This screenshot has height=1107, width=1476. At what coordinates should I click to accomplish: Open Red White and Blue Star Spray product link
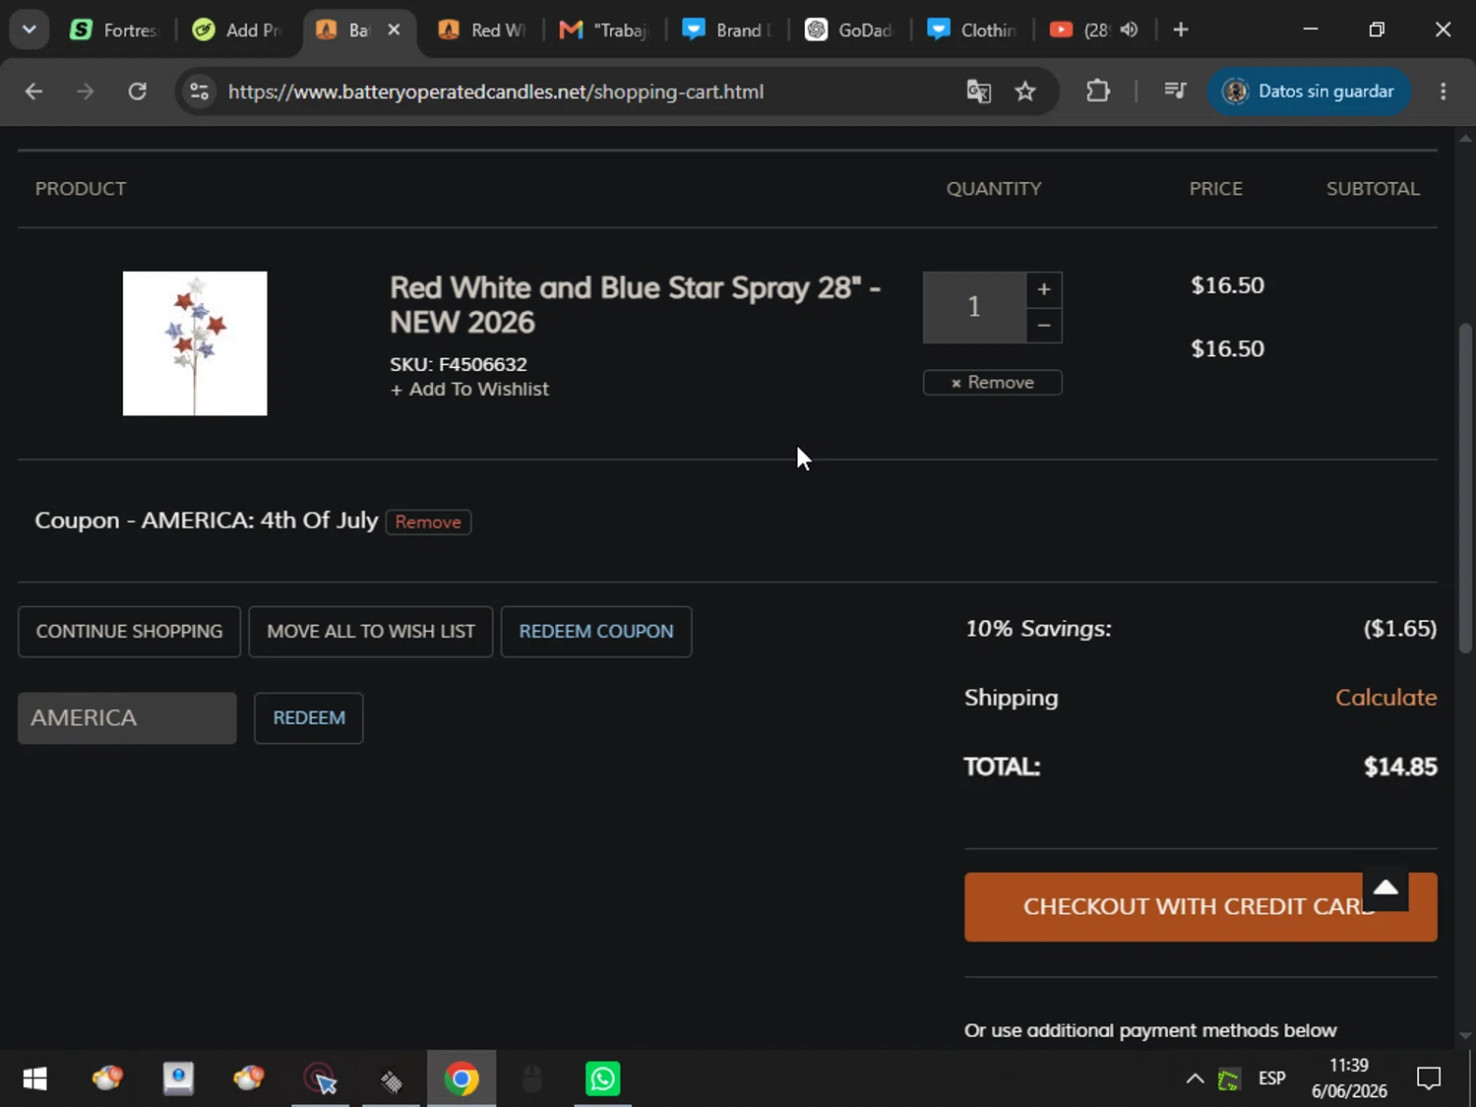click(635, 305)
